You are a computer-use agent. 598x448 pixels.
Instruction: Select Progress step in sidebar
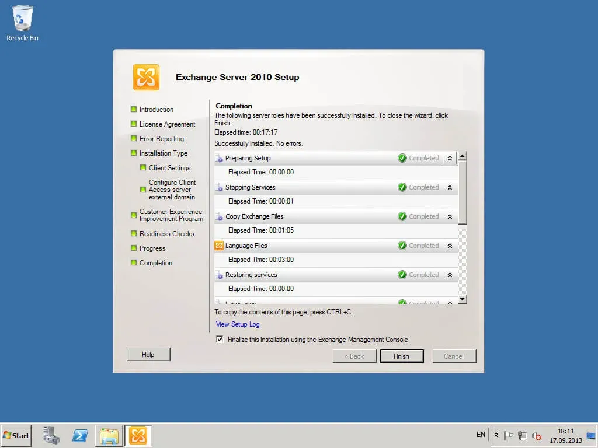coord(152,249)
